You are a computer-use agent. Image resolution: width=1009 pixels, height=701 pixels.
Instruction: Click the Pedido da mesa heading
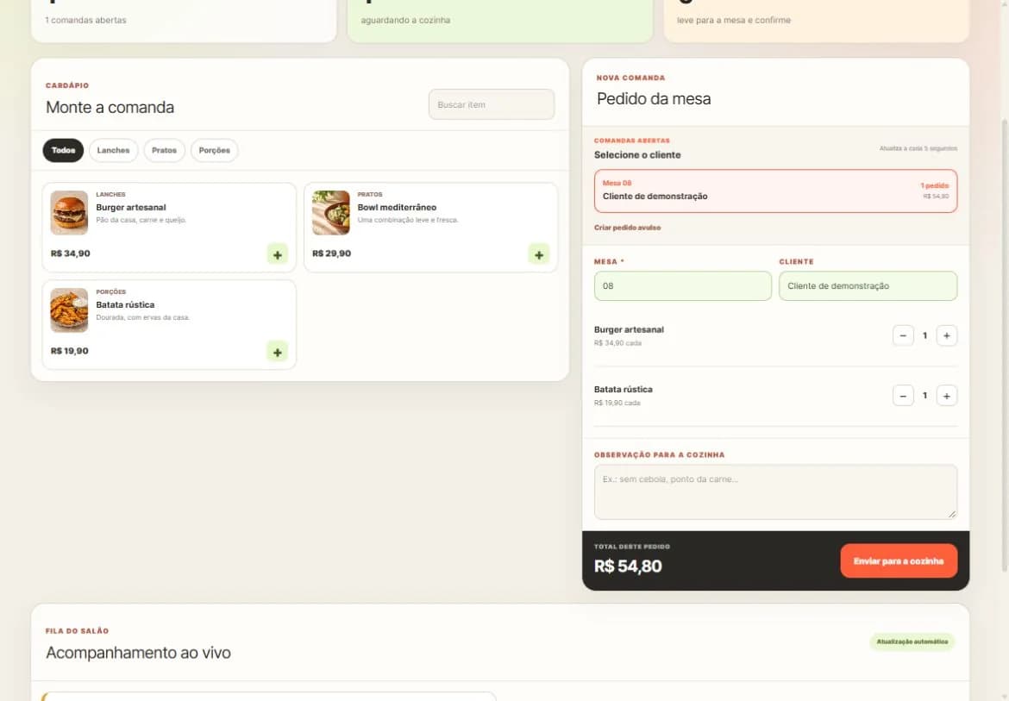pyautogui.click(x=654, y=99)
